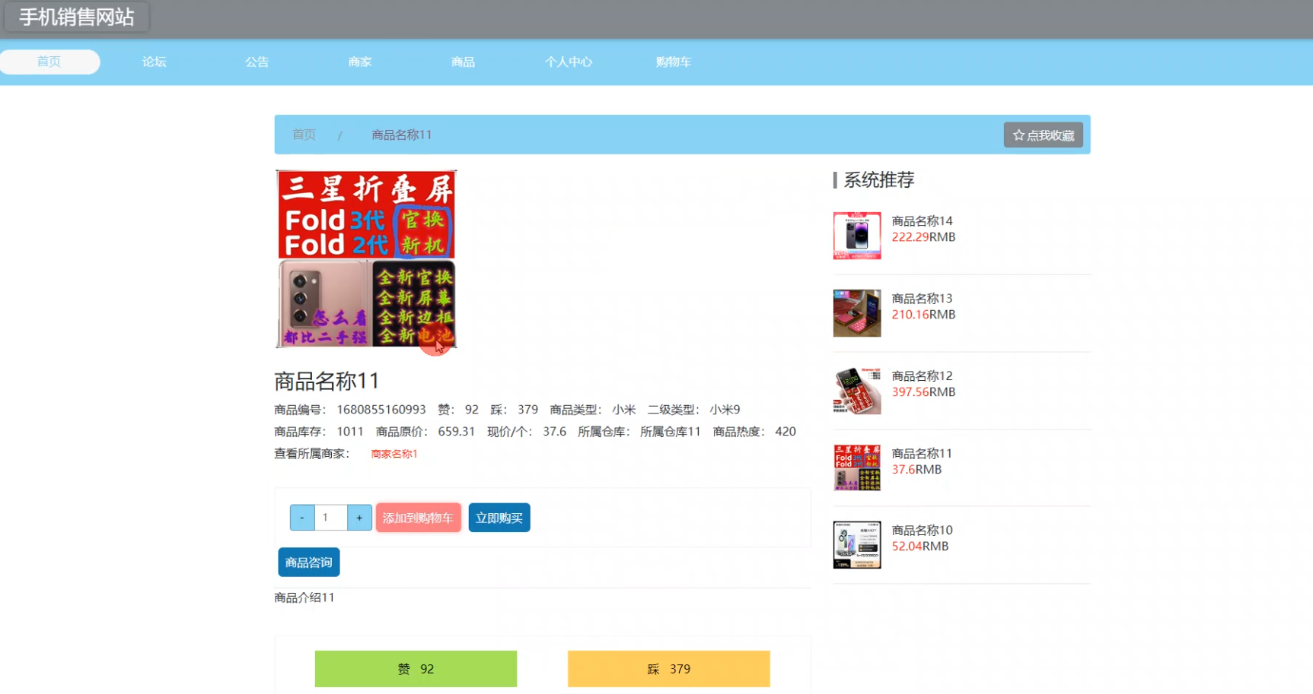Click the 210.16RMB price text
1313x694 pixels.
tap(923, 315)
